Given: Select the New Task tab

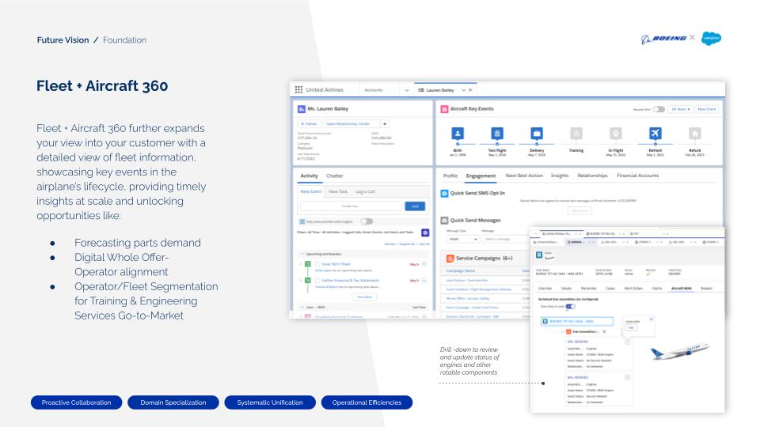Looking at the screenshot, I should point(338,191).
